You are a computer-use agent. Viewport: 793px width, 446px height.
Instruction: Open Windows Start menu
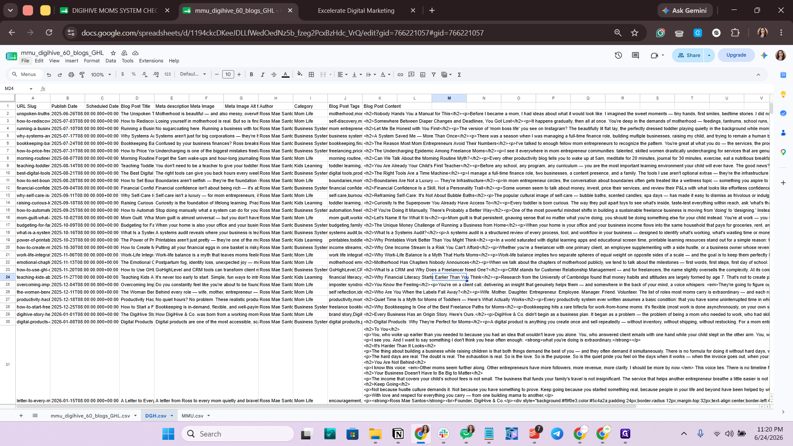pyautogui.click(x=168, y=434)
